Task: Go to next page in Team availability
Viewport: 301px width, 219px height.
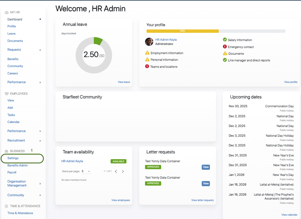Action: pyautogui.click(x=123, y=171)
